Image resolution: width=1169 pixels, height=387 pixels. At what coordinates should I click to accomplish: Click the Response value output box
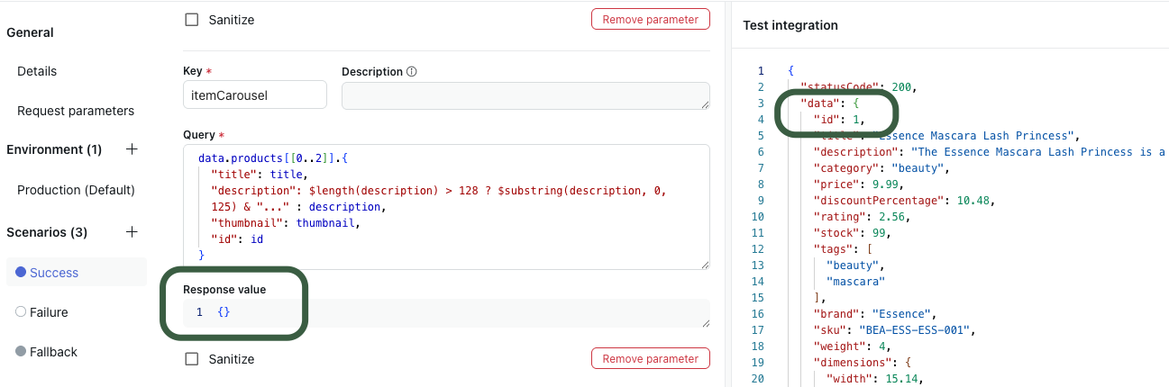451,312
